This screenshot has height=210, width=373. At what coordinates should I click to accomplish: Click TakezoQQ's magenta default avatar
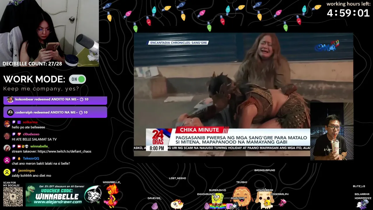click(x=7, y=160)
